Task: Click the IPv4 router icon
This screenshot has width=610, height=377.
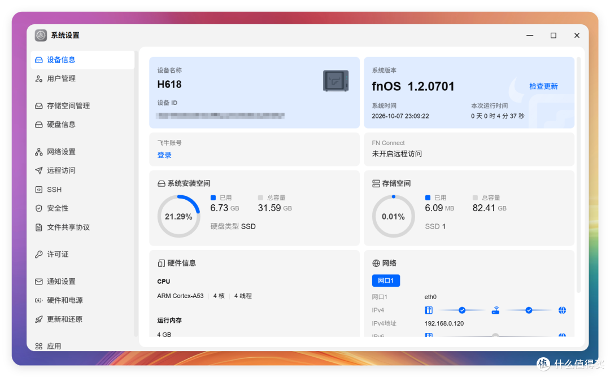Action: point(495,310)
